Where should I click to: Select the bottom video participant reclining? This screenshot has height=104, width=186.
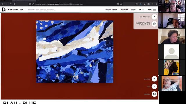(x=172, y=83)
